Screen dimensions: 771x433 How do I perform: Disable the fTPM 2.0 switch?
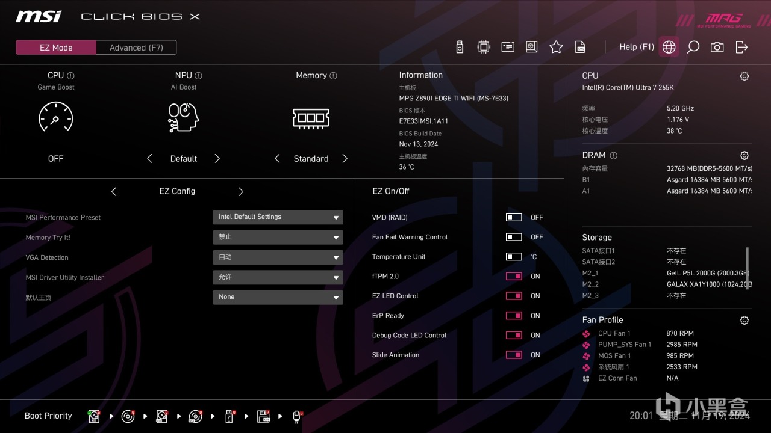[x=514, y=277]
